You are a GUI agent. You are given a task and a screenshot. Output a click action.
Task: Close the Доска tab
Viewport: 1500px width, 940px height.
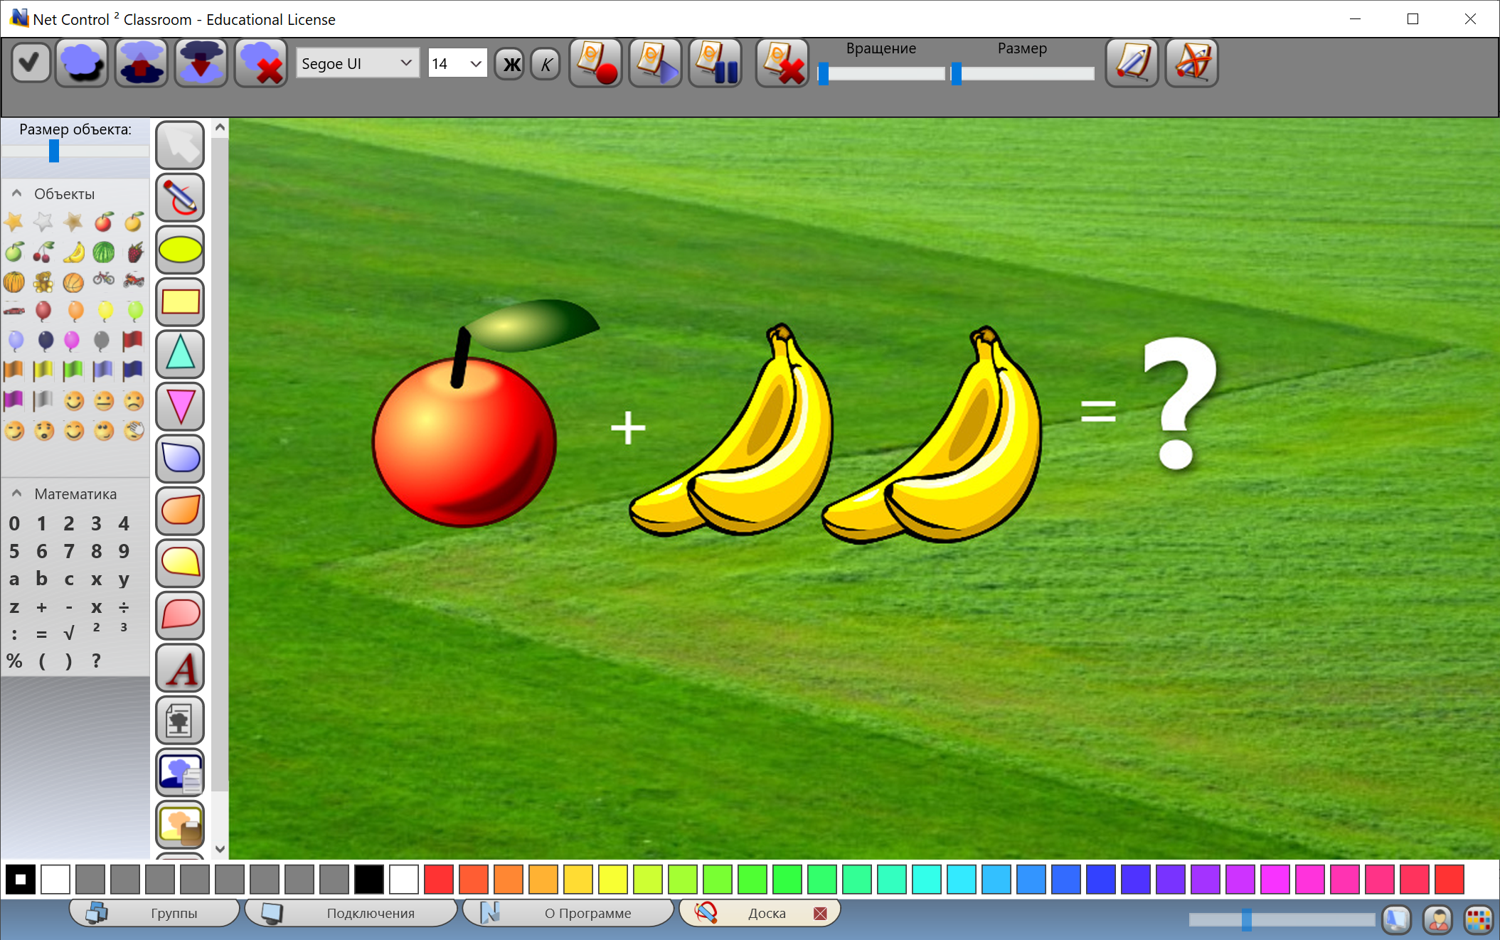[820, 914]
